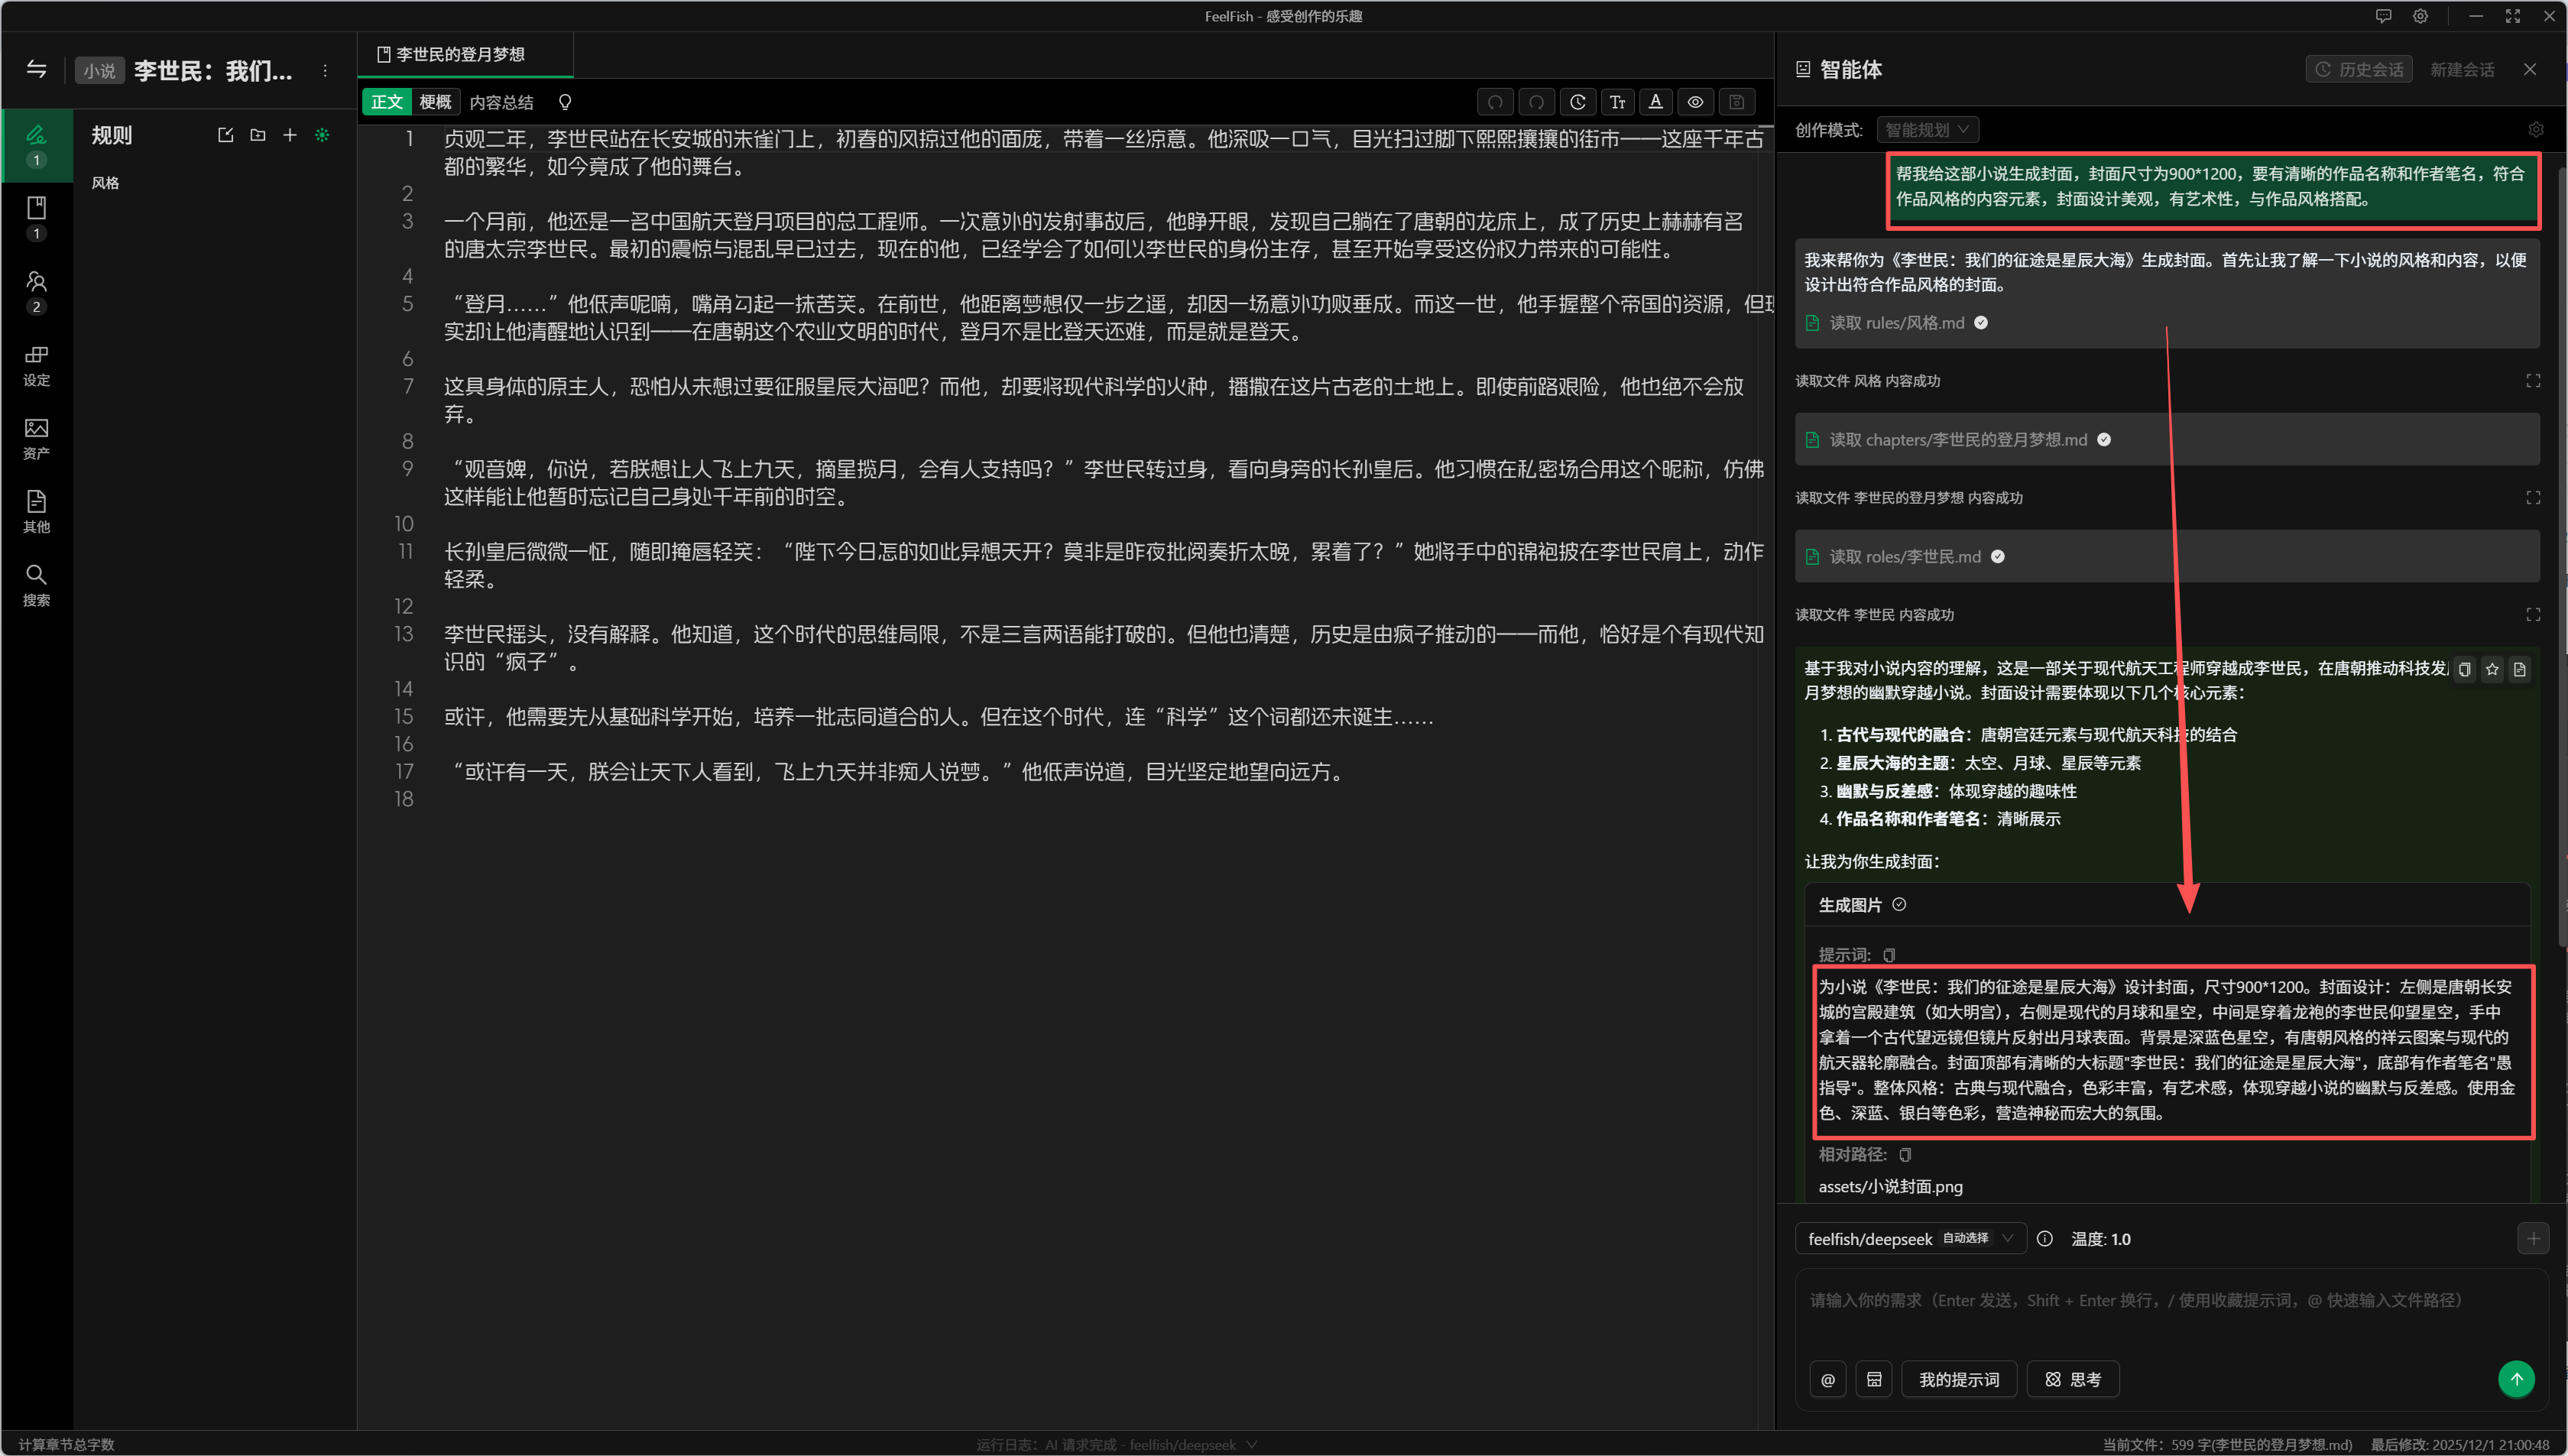Toggle the 思考 thinking mode button
Image resolution: width=2568 pixels, height=1456 pixels.
pos(2072,1379)
